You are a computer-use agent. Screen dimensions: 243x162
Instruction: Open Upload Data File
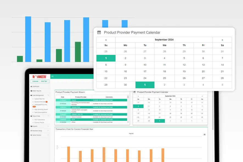tap(39, 99)
